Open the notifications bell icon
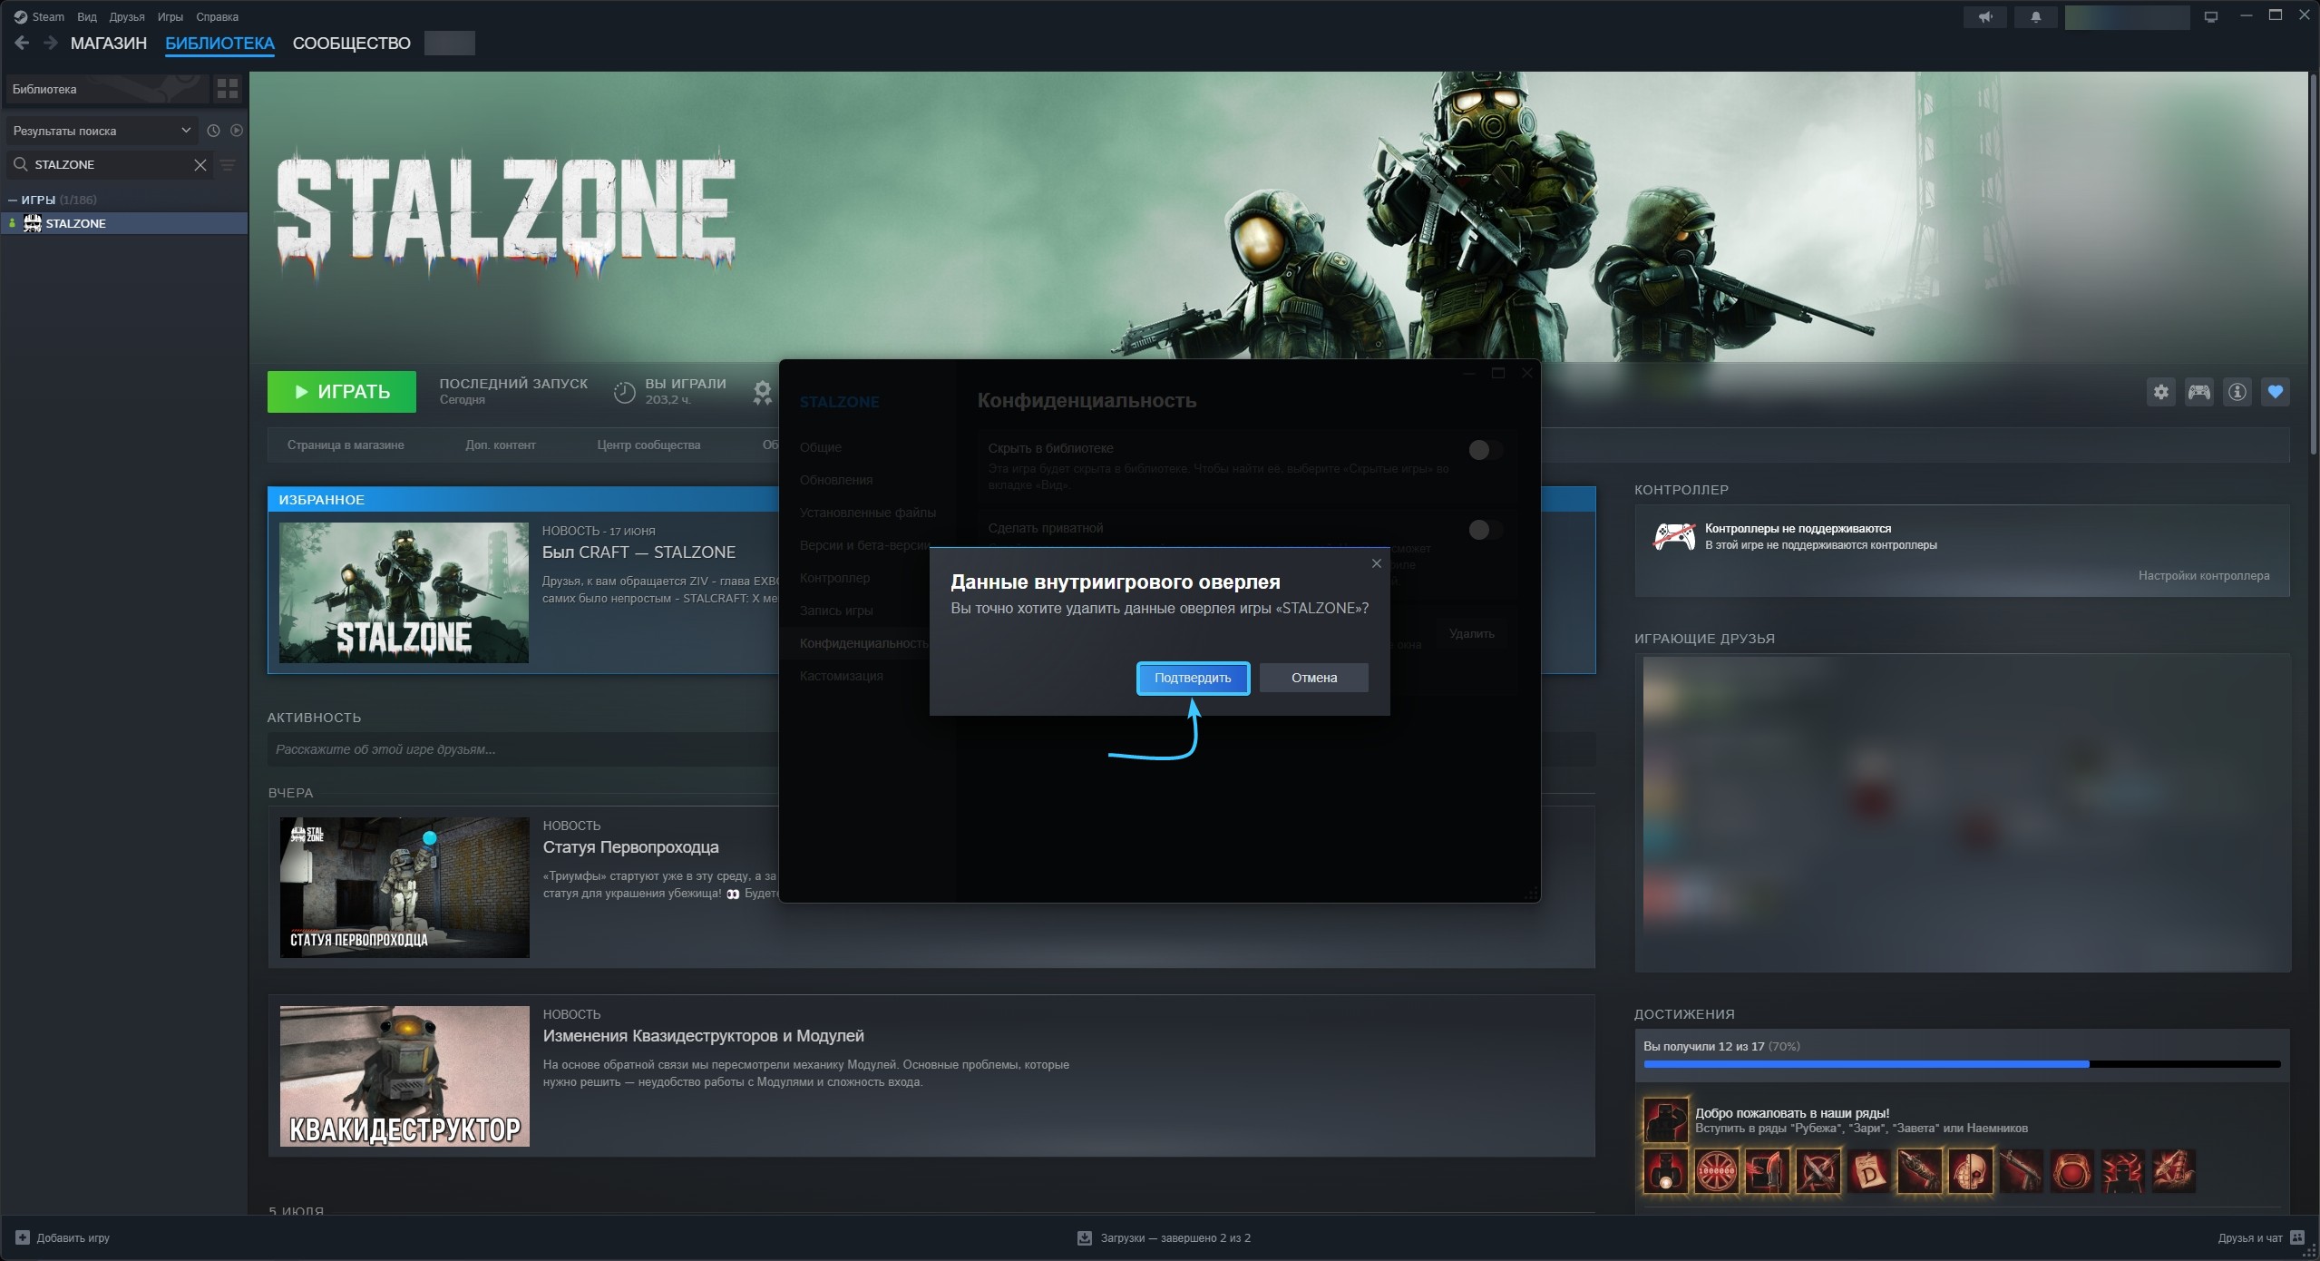 coord(2036,16)
